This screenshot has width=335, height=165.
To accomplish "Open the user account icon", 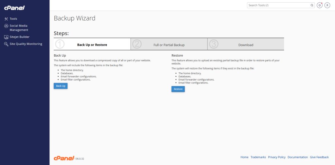I will pyautogui.click(x=327, y=5).
